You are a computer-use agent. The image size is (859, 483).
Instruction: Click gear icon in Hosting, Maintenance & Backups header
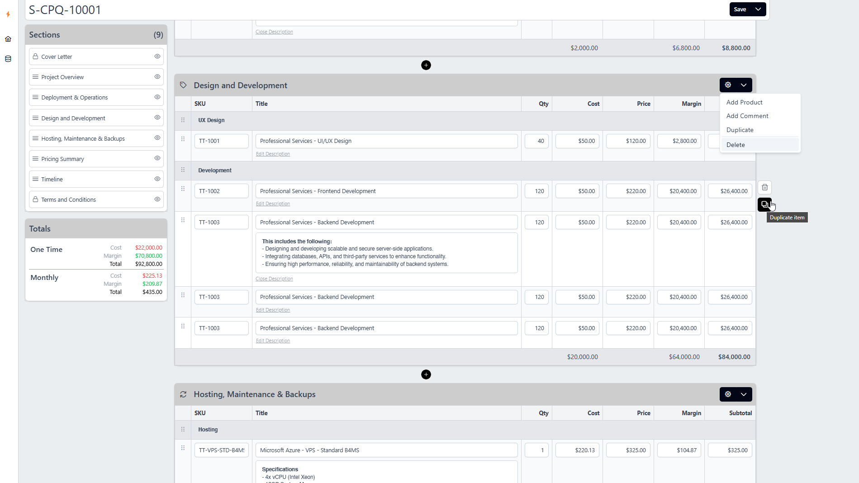click(x=728, y=394)
